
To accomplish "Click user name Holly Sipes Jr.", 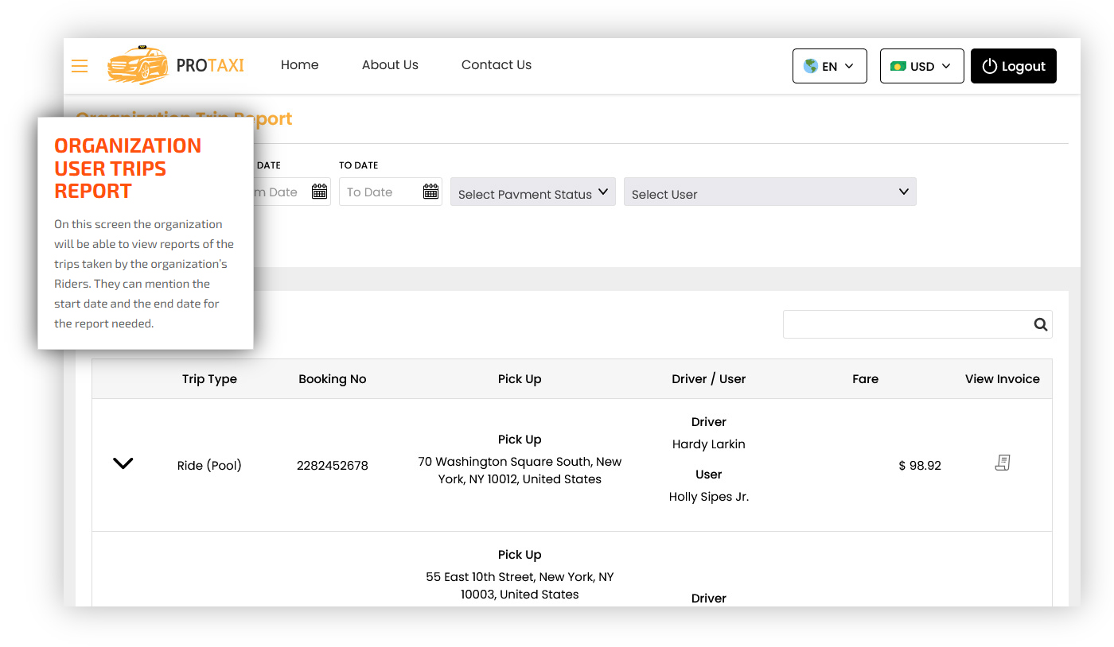I will [x=709, y=497].
